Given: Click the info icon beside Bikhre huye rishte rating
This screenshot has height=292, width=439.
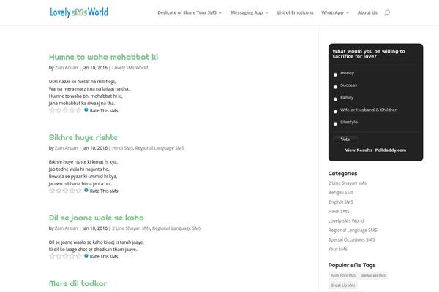Looking at the screenshot, I should click(x=86, y=190).
